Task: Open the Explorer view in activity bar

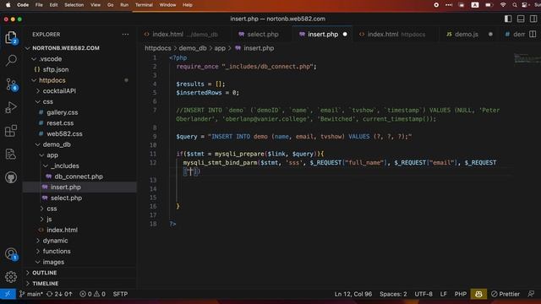Action: (11, 37)
